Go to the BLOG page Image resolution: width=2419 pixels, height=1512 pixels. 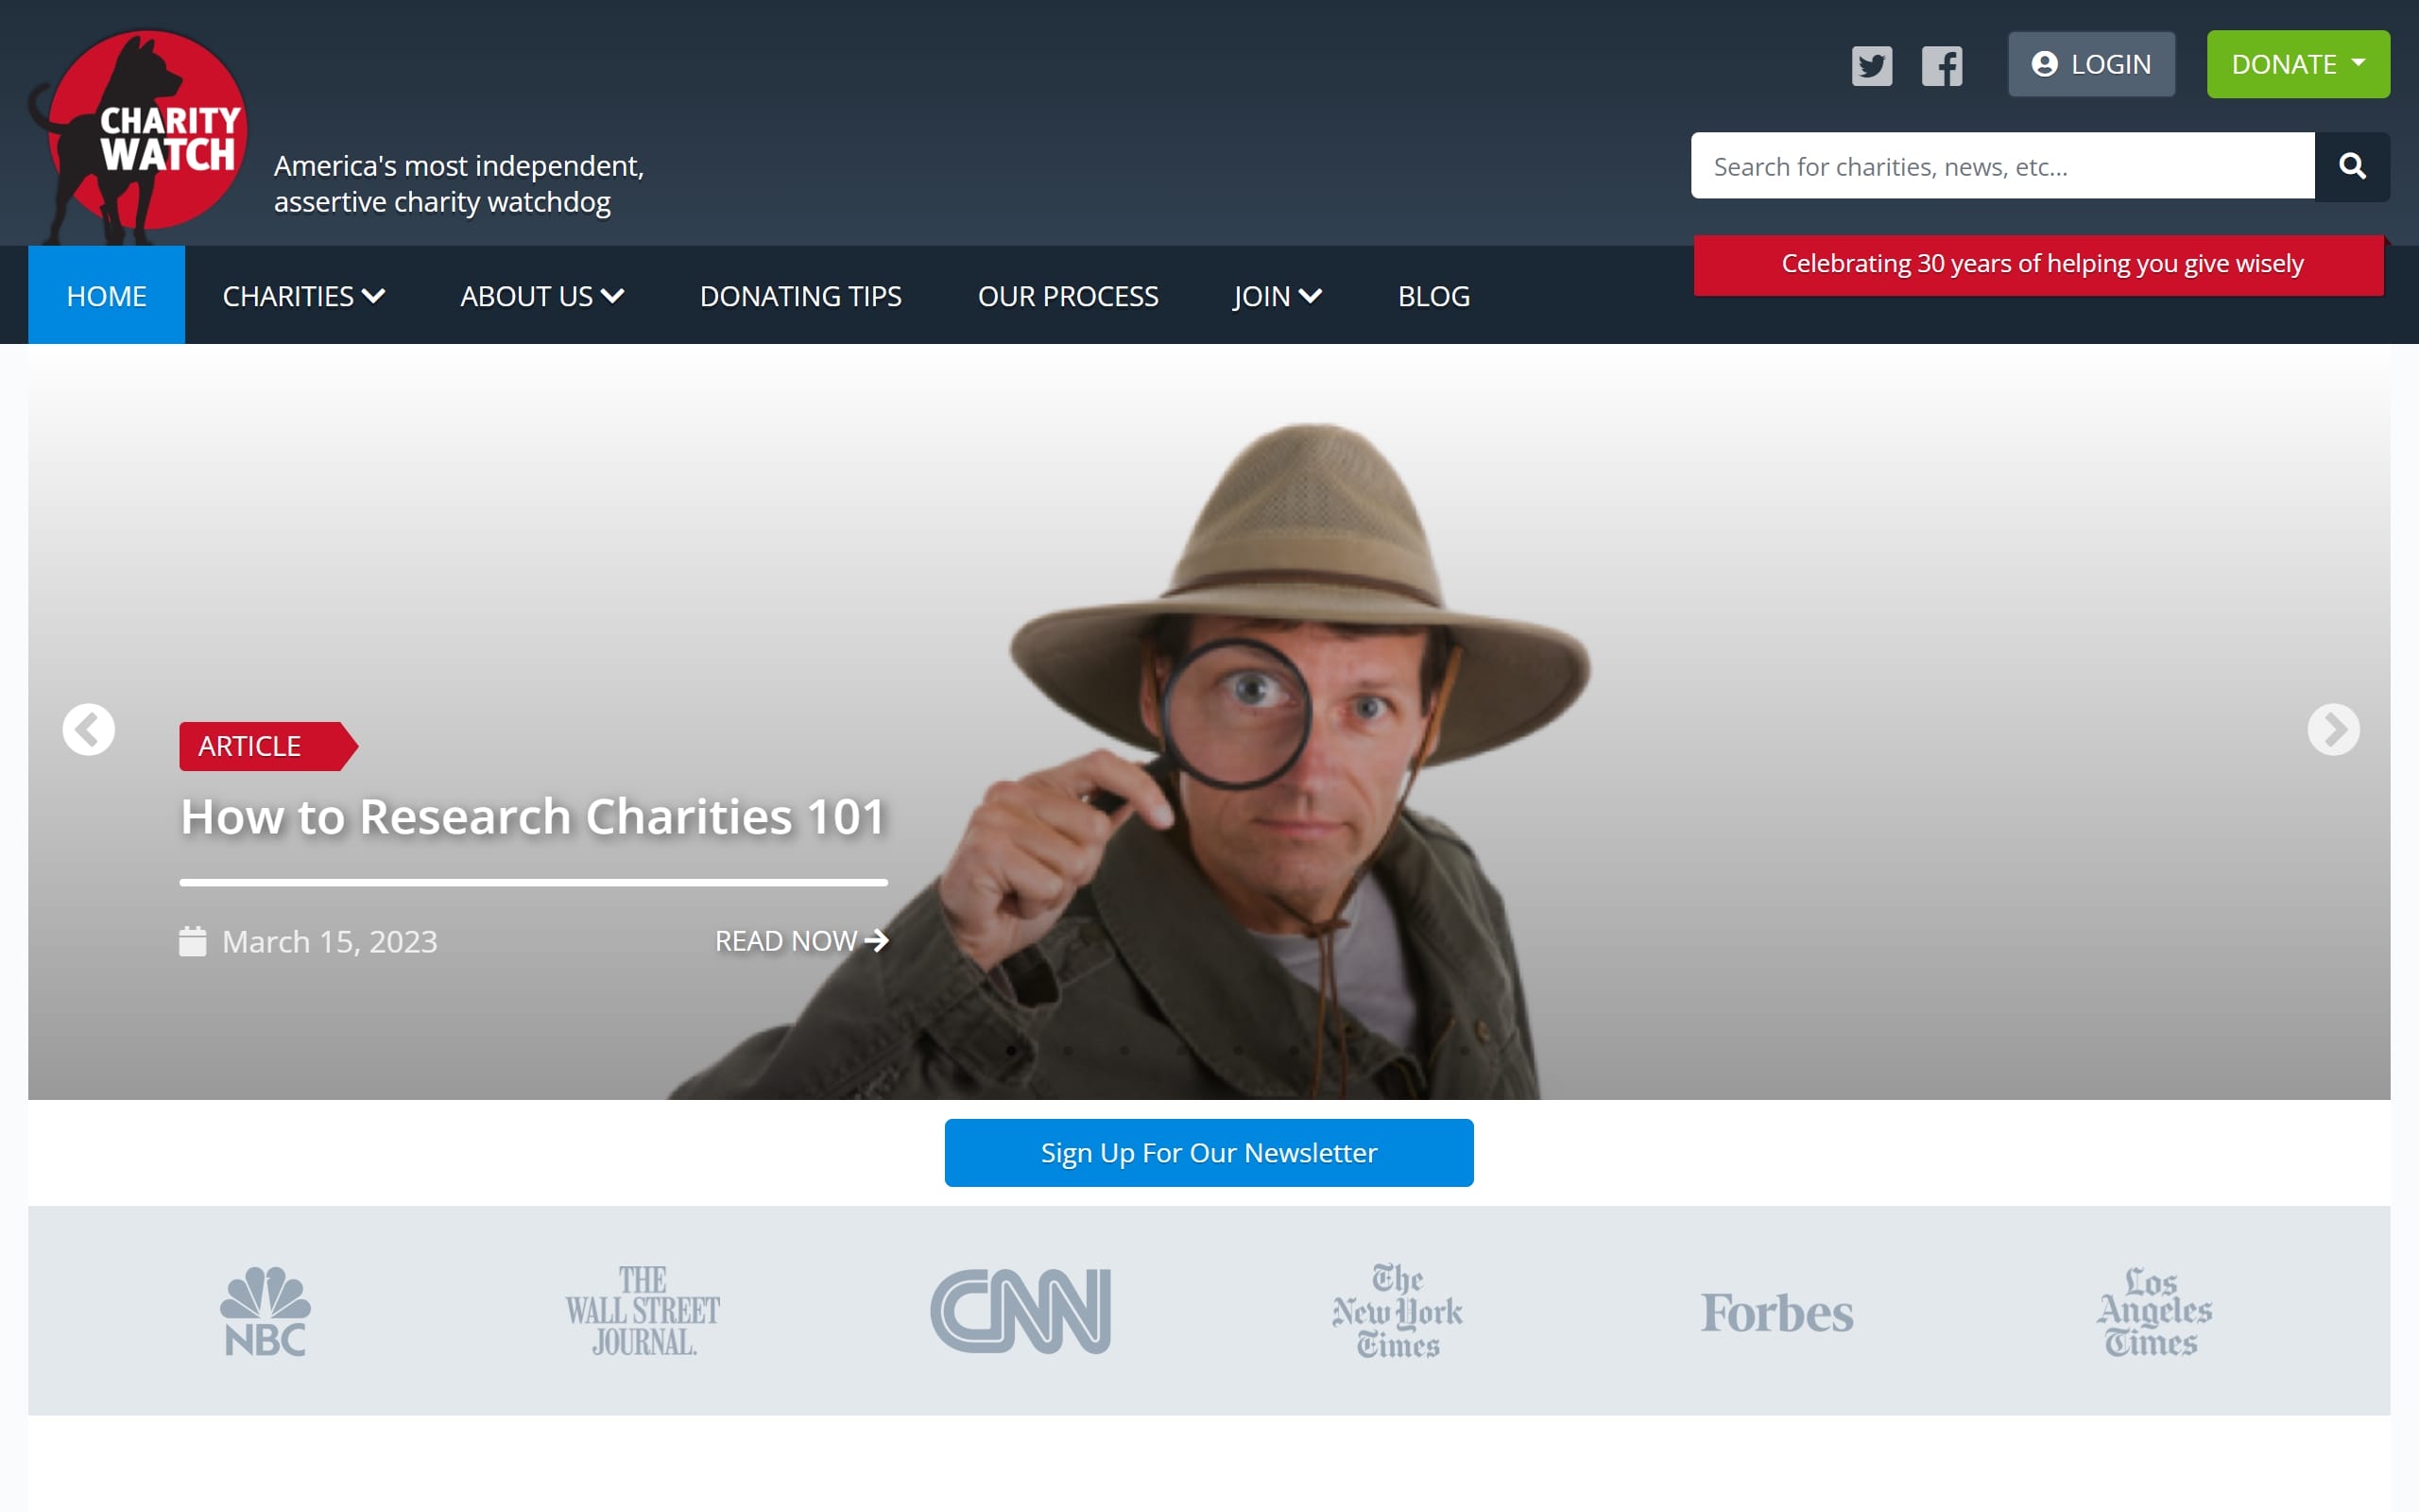point(1433,296)
